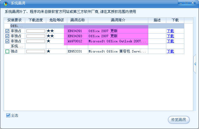Screen dimensions: 199x129
Task: Click 下载 link for KB934393
Action: tap(170, 36)
